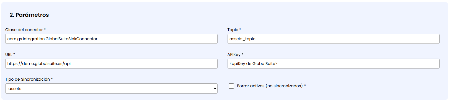This screenshot has width=449, height=101.
Task: Click the Topic field containing assets_topic
Action: point(333,39)
